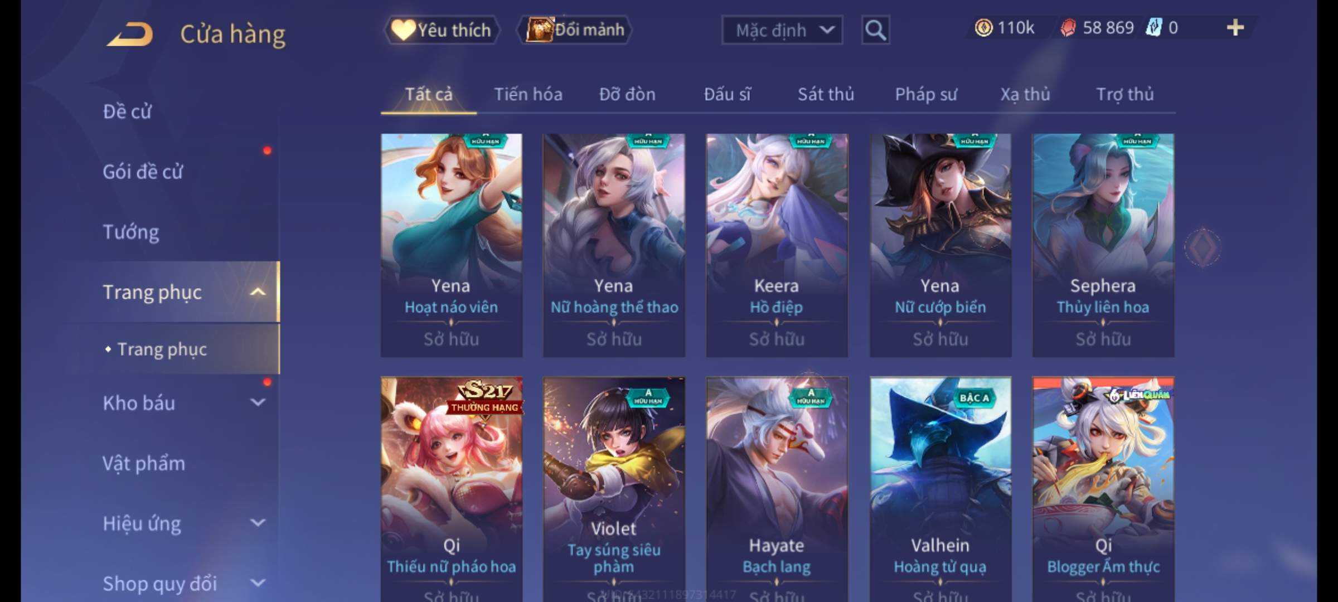The image size is (1338, 602).
Task: Select the Pháp sư tab
Action: [x=926, y=95]
